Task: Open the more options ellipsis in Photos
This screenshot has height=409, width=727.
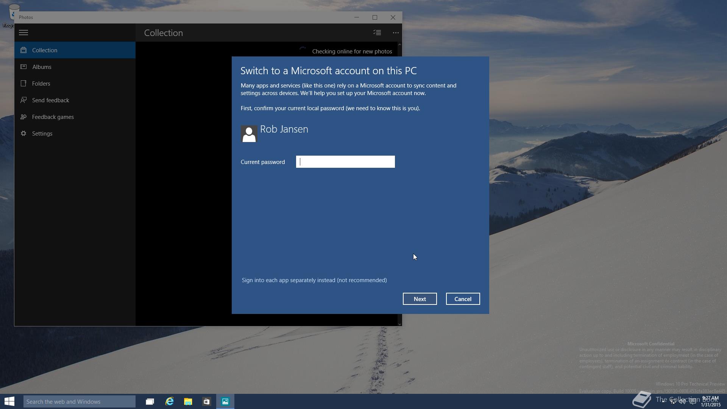Action: pos(396,33)
